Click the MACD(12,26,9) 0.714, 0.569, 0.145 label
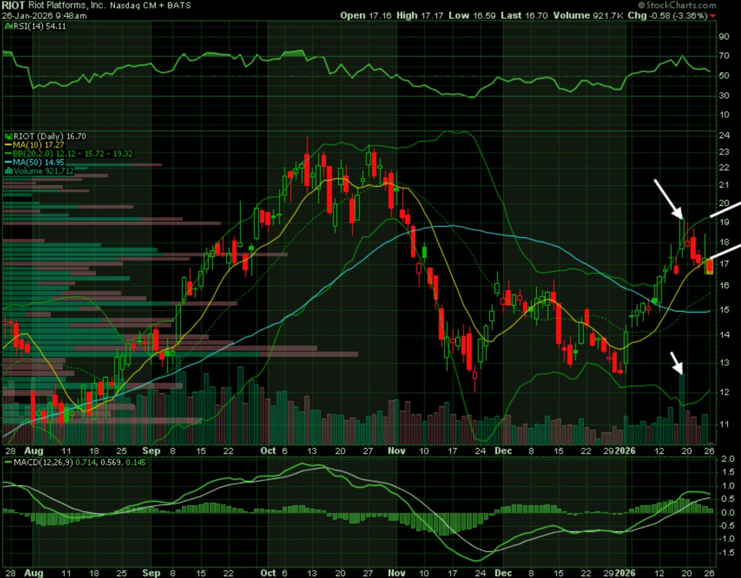 (x=80, y=463)
